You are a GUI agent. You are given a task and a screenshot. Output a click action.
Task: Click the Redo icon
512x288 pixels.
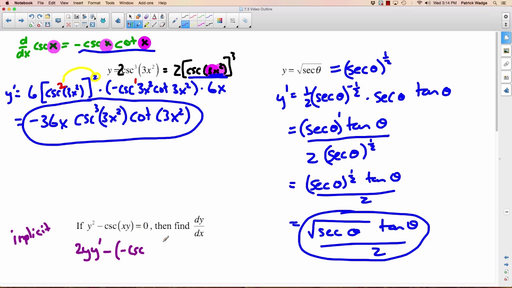[x=40, y=16]
